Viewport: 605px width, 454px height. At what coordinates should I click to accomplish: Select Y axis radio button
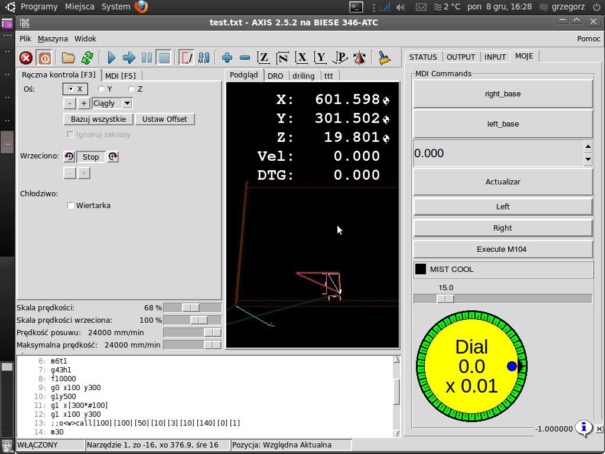point(105,89)
